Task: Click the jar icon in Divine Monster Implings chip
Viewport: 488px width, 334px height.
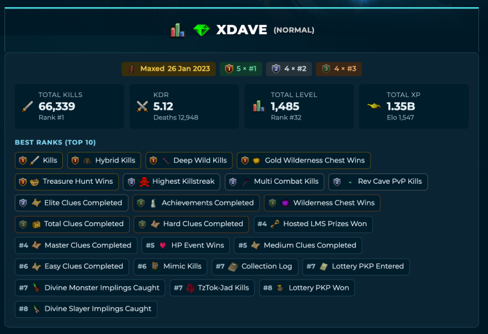Action: pos(37,288)
